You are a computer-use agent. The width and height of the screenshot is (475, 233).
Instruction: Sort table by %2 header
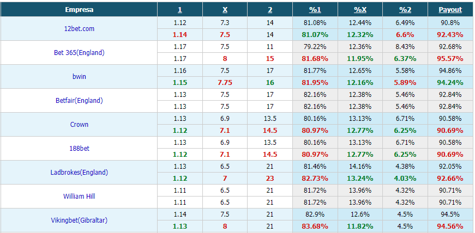coord(405,10)
